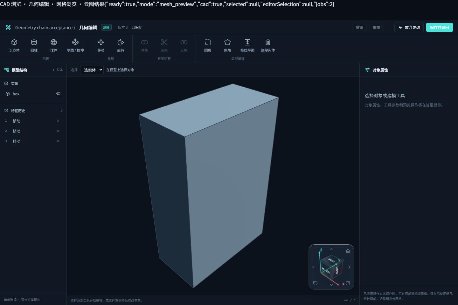Select the 圆角 fillet tool
Viewport: 458px width, 305px height.
tap(208, 45)
